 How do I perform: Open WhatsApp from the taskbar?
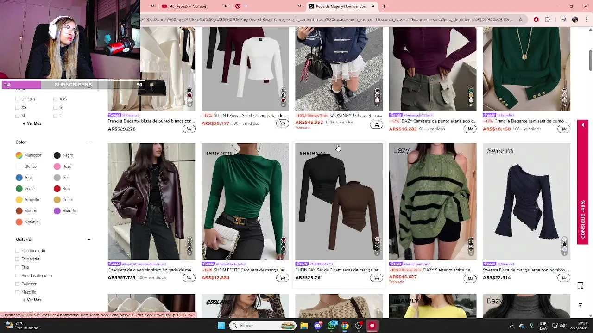pos(332,326)
